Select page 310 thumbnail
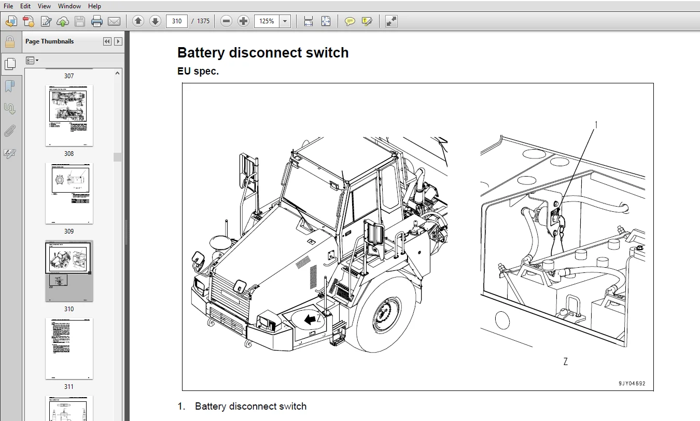 pos(69,271)
